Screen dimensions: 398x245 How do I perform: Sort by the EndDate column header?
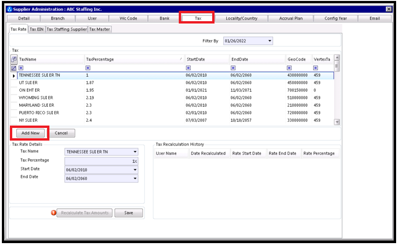coord(258,59)
